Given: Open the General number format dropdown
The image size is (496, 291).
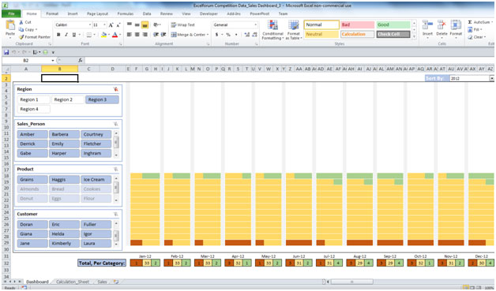Looking at the screenshot, I should (x=256, y=25).
